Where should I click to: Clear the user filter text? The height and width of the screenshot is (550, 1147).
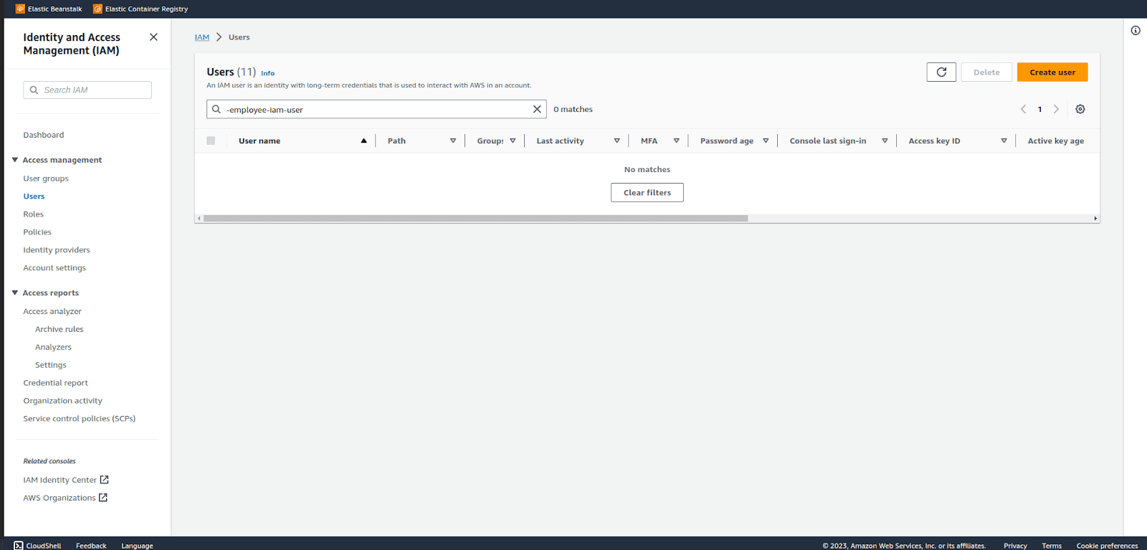point(537,109)
